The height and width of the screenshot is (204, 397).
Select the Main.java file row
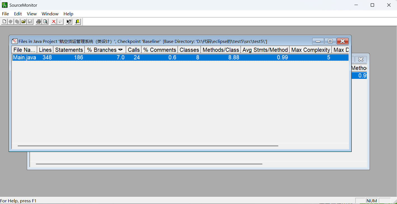pyautogui.click(x=180, y=57)
